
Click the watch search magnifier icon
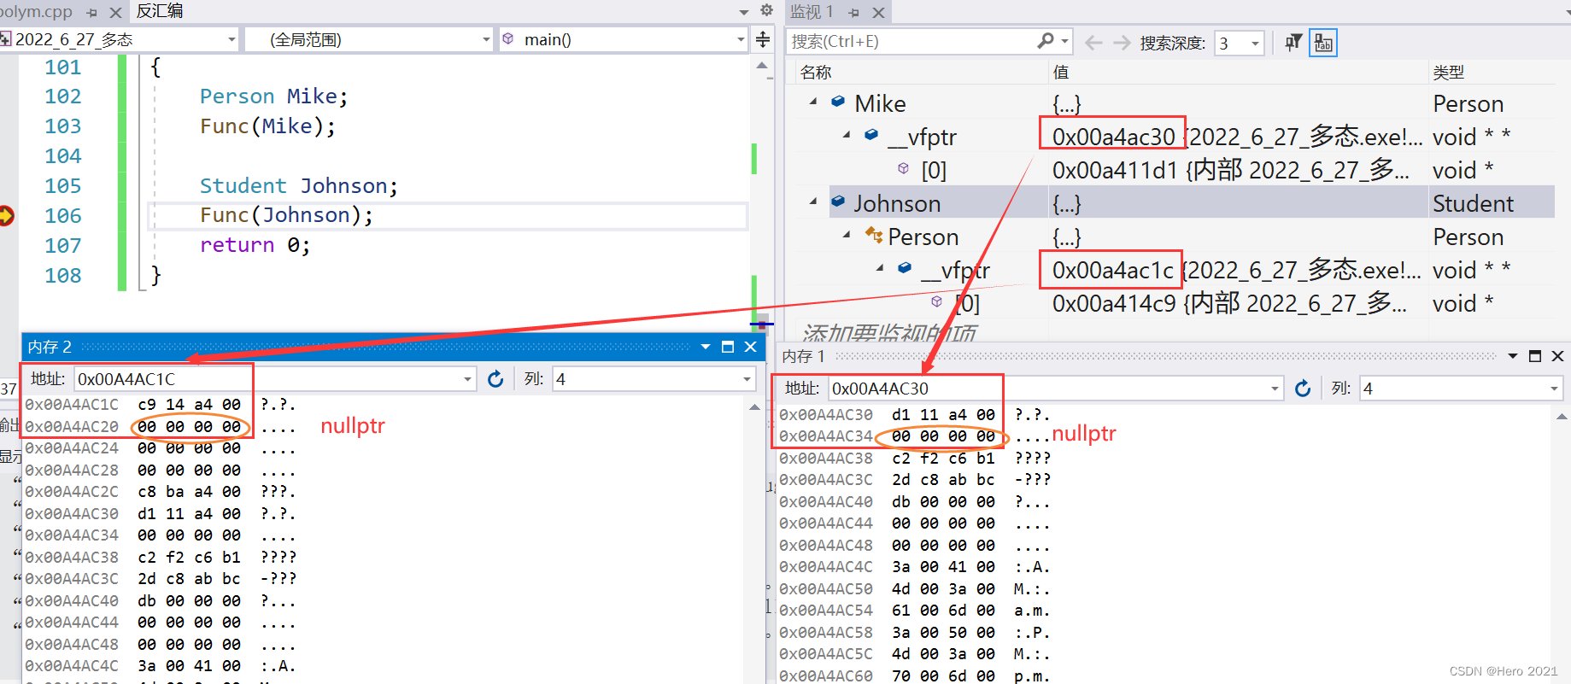pyautogui.click(x=1046, y=41)
